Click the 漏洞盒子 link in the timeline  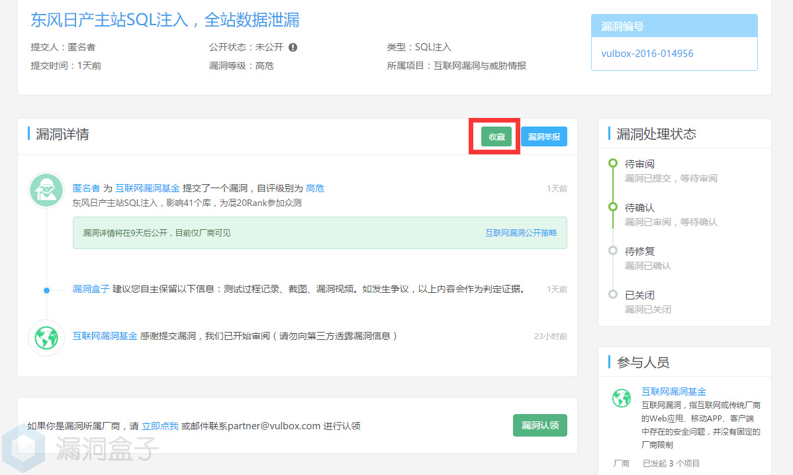pyautogui.click(x=91, y=290)
